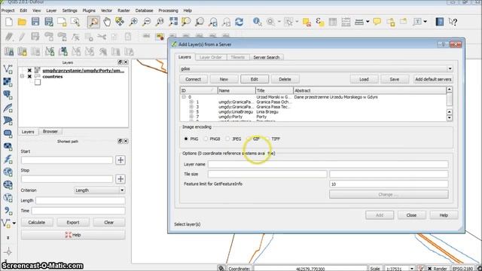482x271 pixels.
Task: Click the Zoom Full extent icon
Action: pyautogui.click(x=173, y=22)
